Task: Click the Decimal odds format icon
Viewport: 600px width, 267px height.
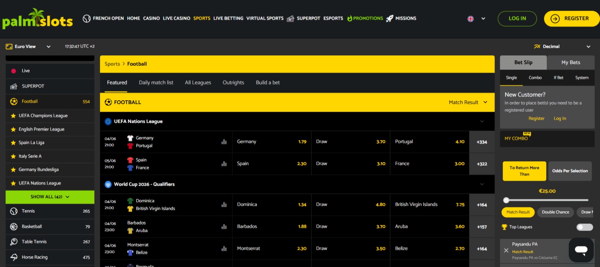Action: pos(537,46)
